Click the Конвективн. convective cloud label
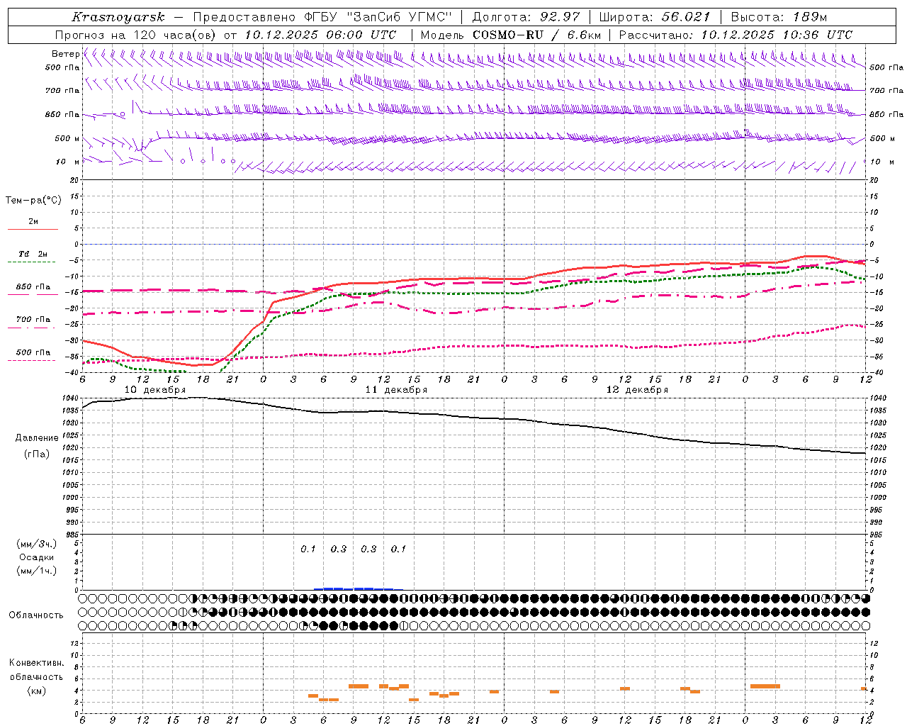Image resolution: width=907 pixels, height=726 pixels. (x=36, y=663)
